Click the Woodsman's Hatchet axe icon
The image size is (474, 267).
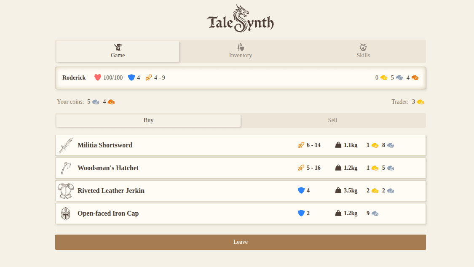66,168
